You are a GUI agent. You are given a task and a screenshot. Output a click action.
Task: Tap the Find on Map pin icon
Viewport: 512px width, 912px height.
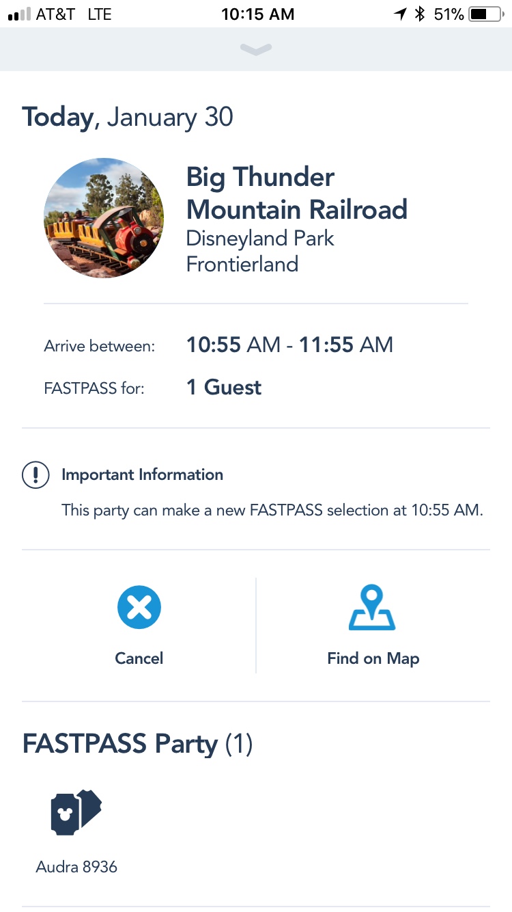click(372, 607)
